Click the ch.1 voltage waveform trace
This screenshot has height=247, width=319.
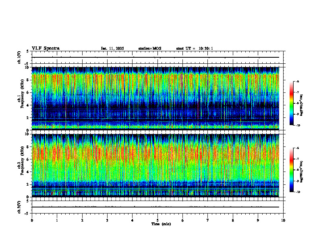[x=155, y=57]
